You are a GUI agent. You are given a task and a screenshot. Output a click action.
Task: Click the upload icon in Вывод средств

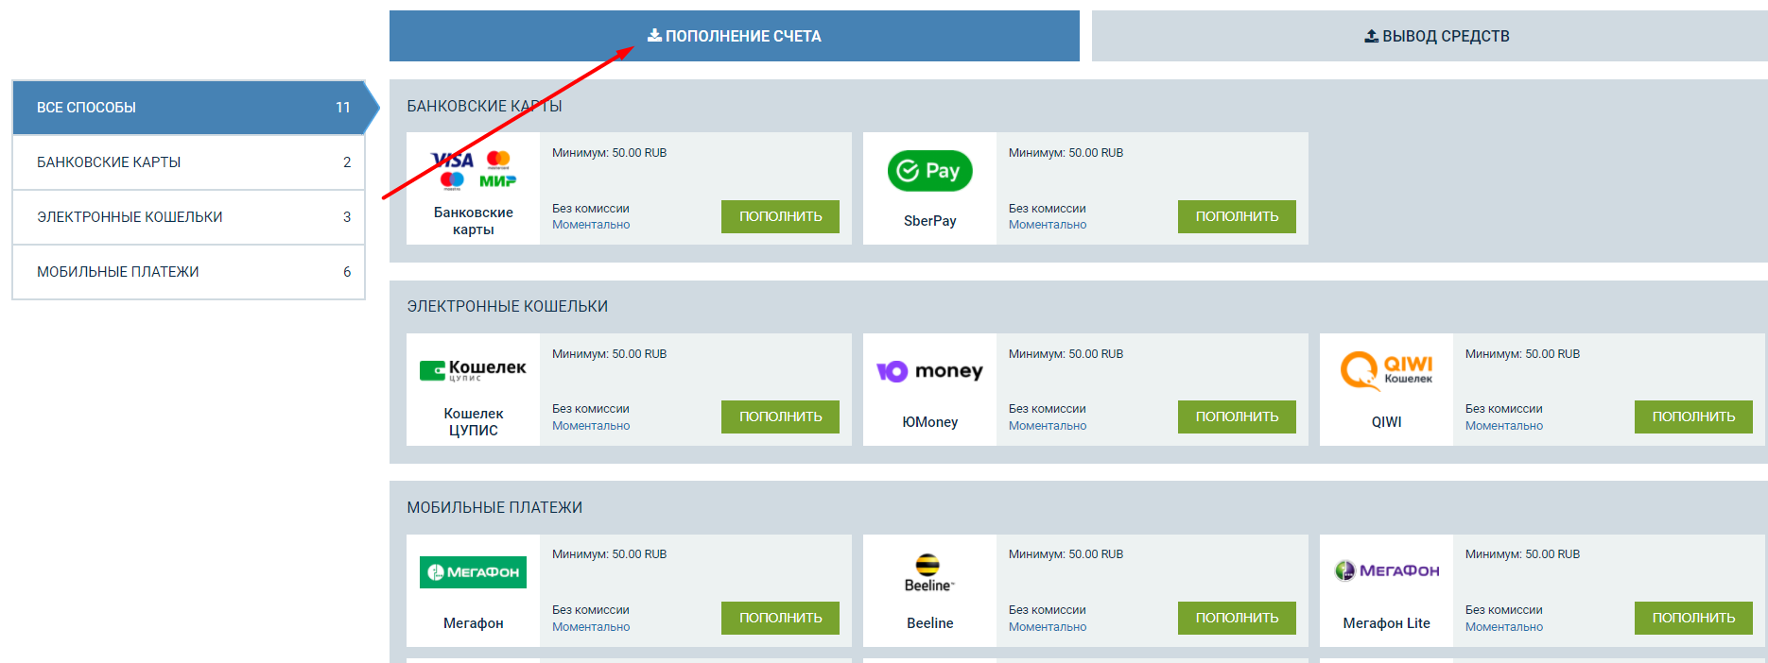[1371, 36]
